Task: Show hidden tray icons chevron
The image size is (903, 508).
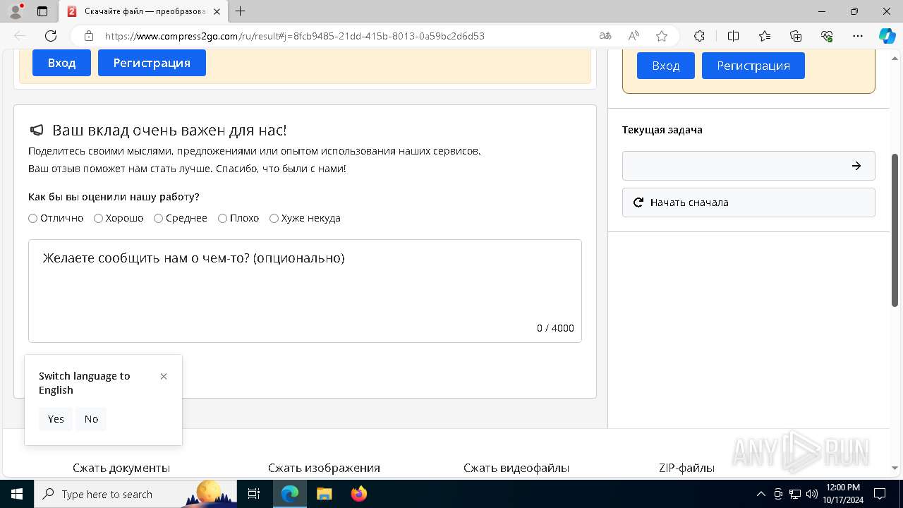Action: (760, 494)
